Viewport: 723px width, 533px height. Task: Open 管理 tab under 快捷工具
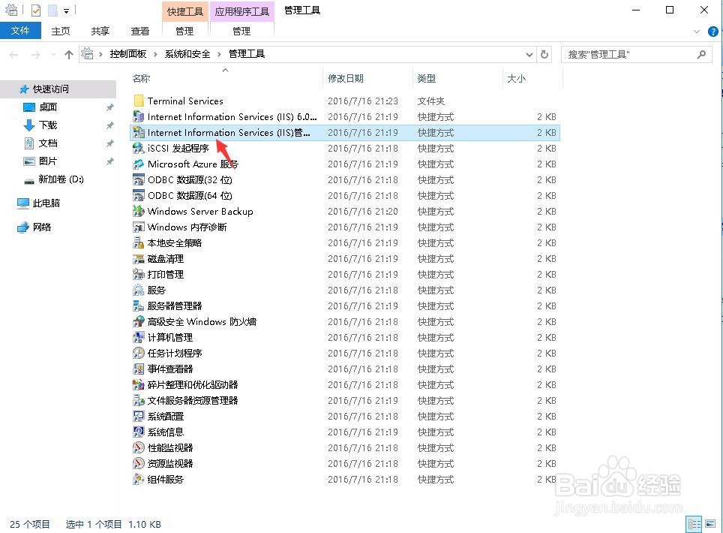point(184,31)
